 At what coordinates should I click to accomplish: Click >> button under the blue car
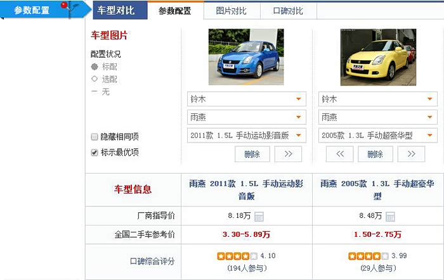click(x=288, y=154)
